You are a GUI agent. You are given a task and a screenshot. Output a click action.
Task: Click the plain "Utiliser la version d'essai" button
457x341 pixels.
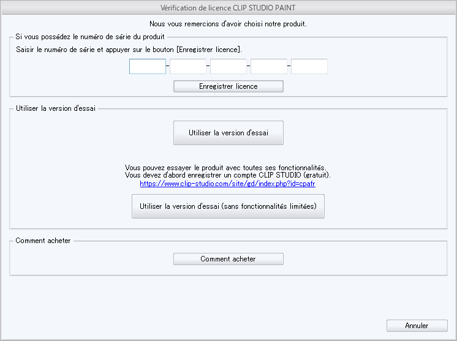pos(228,133)
